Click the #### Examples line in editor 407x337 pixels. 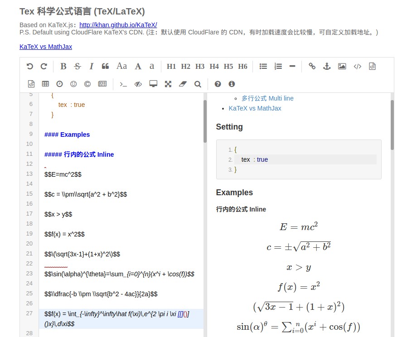pos(67,135)
